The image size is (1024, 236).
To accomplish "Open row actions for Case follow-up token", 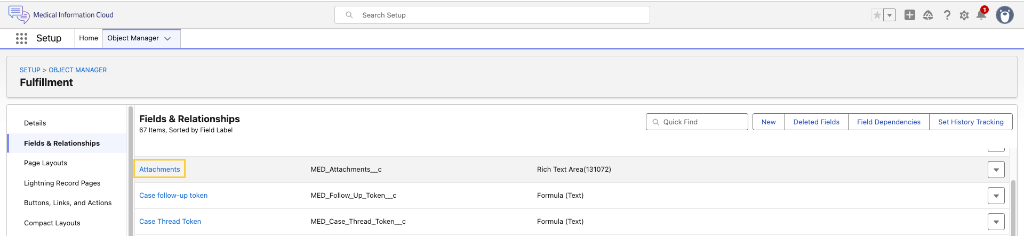I will 996,196.
